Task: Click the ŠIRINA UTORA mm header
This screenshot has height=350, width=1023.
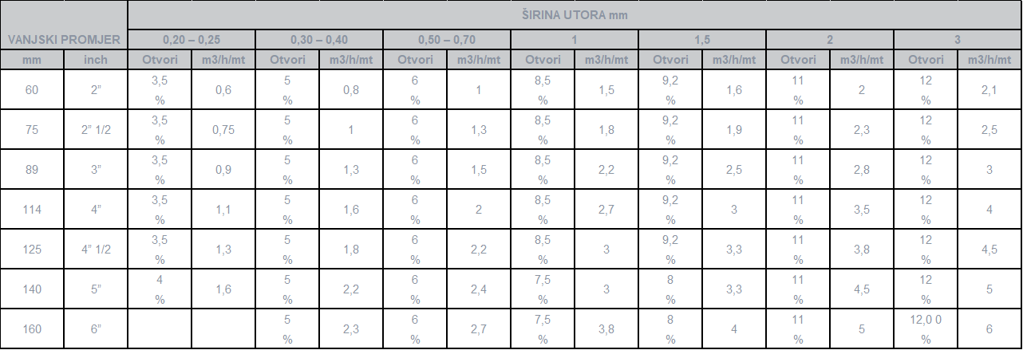Action: click(x=575, y=14)
